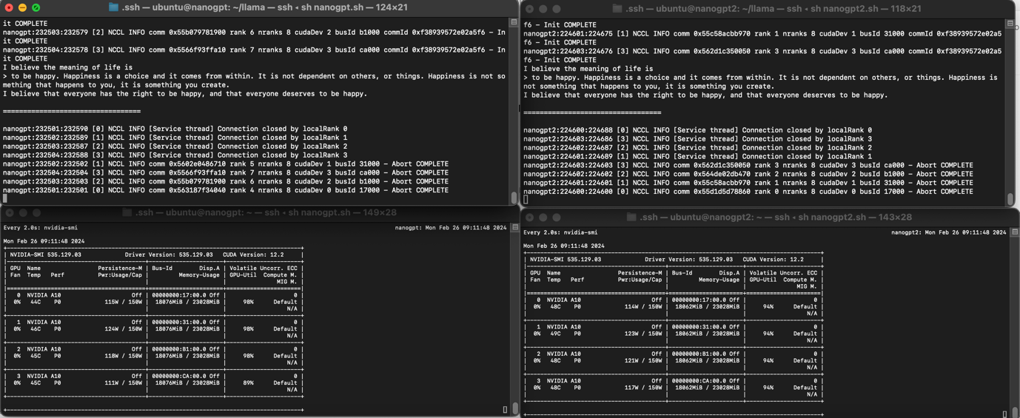Screen dimensions: 1020x418
Task: Click the scrollbar thumb in nanogpt2 ~/llama terminal
Action: (1010, 199)
